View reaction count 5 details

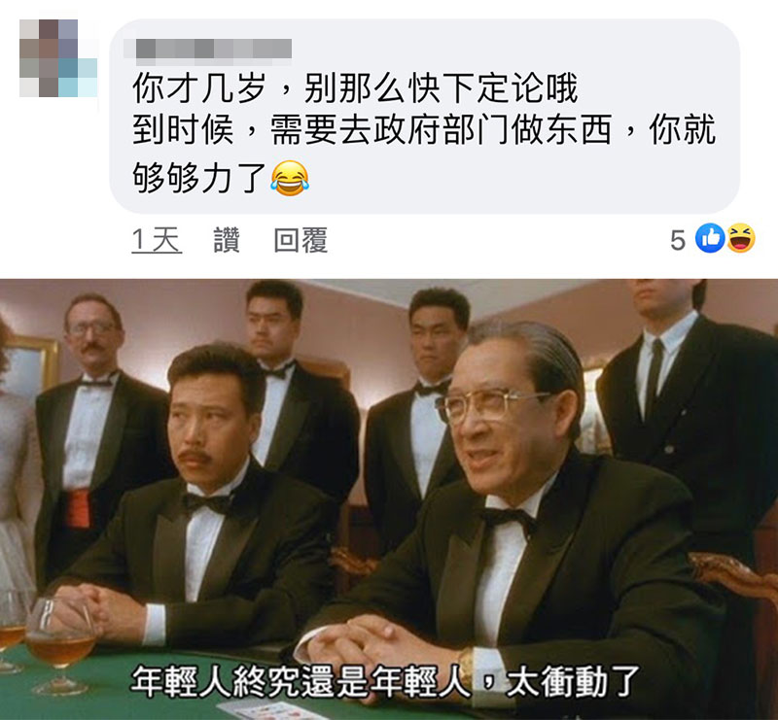pyautogui.click(x=678, y=241)
